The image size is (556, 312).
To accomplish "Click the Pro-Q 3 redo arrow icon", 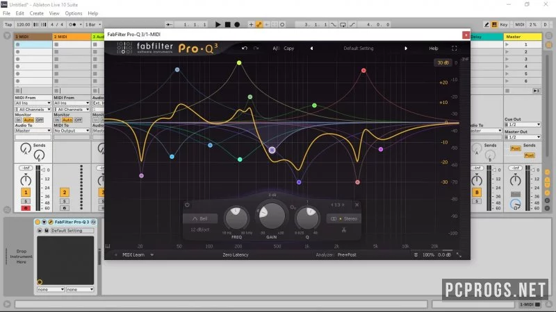I will [256, 48].
